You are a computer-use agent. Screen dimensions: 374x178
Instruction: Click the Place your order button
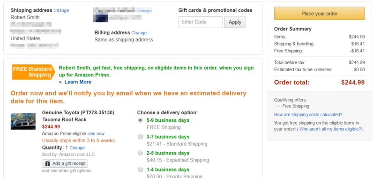319,13
